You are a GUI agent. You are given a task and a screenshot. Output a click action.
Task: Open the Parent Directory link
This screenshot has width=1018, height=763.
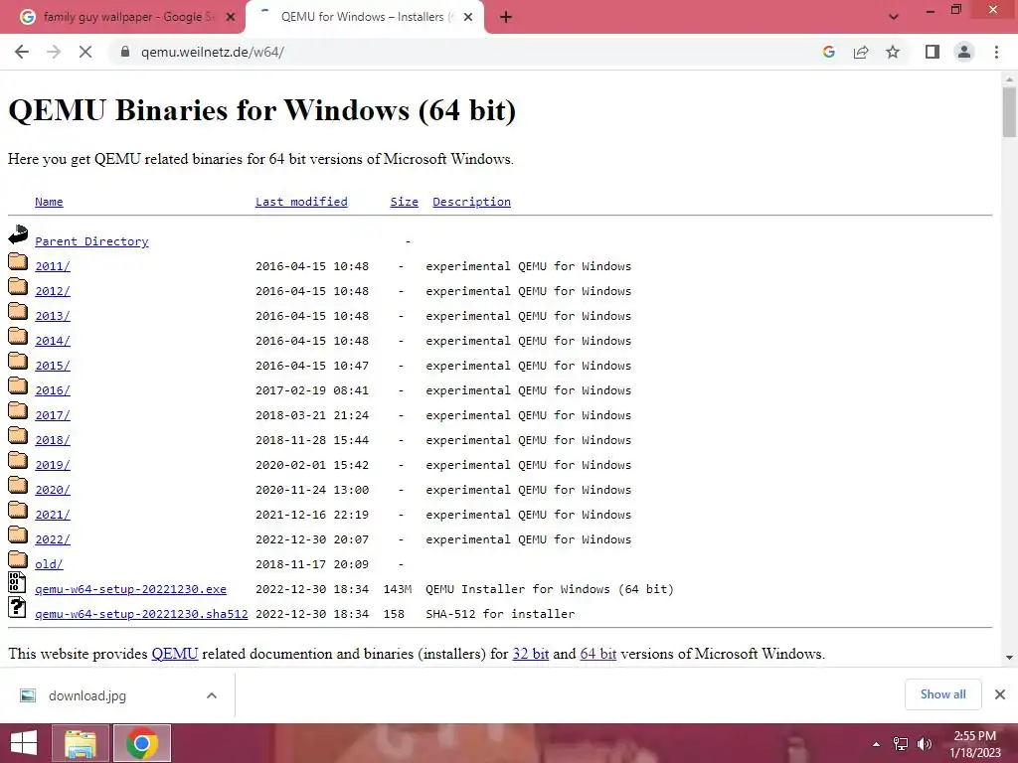click(91, 241)
